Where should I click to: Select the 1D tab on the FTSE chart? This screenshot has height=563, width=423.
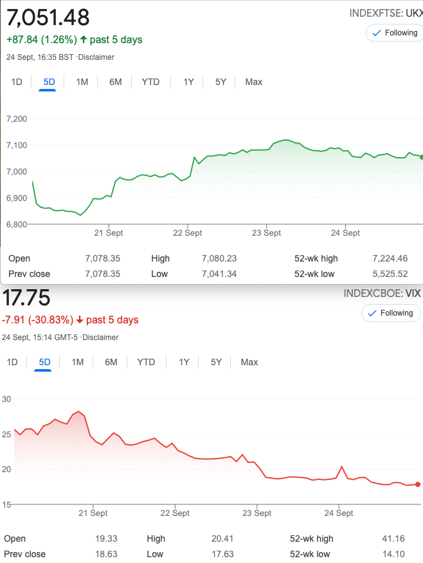[17, 82]
